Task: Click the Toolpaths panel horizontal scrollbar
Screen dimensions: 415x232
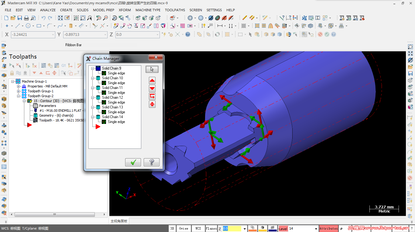Action: click(55, 214)
